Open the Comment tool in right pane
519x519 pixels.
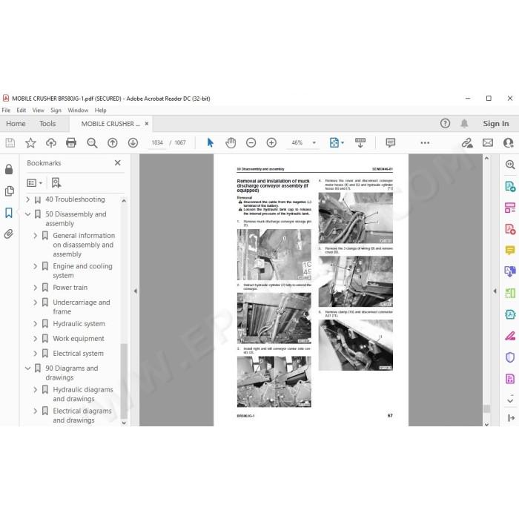510,251
